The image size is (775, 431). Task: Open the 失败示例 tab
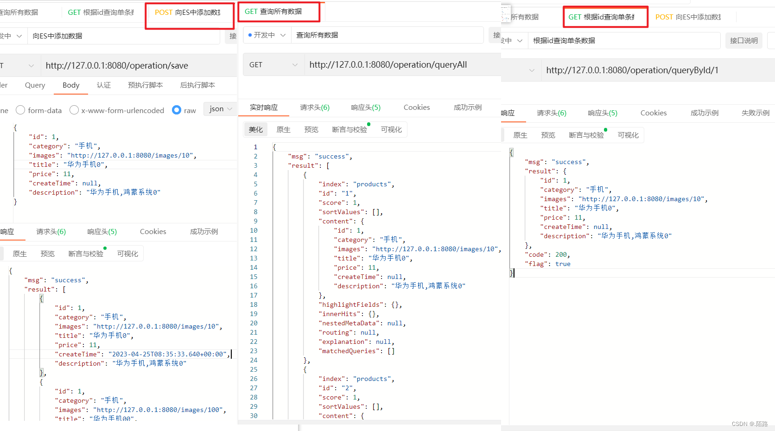click(756, 113)
